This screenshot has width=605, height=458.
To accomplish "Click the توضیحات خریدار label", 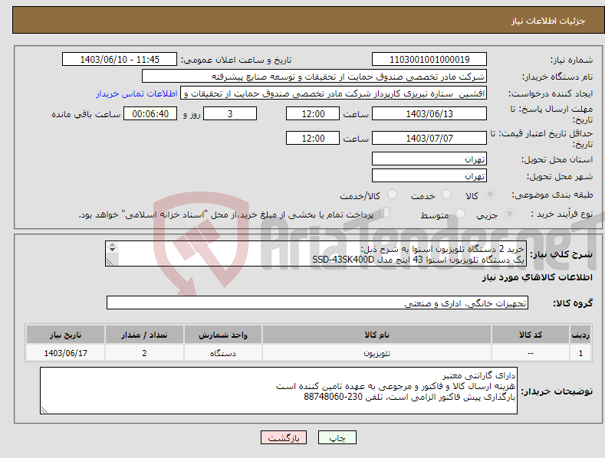I will [x=557, y=391].
